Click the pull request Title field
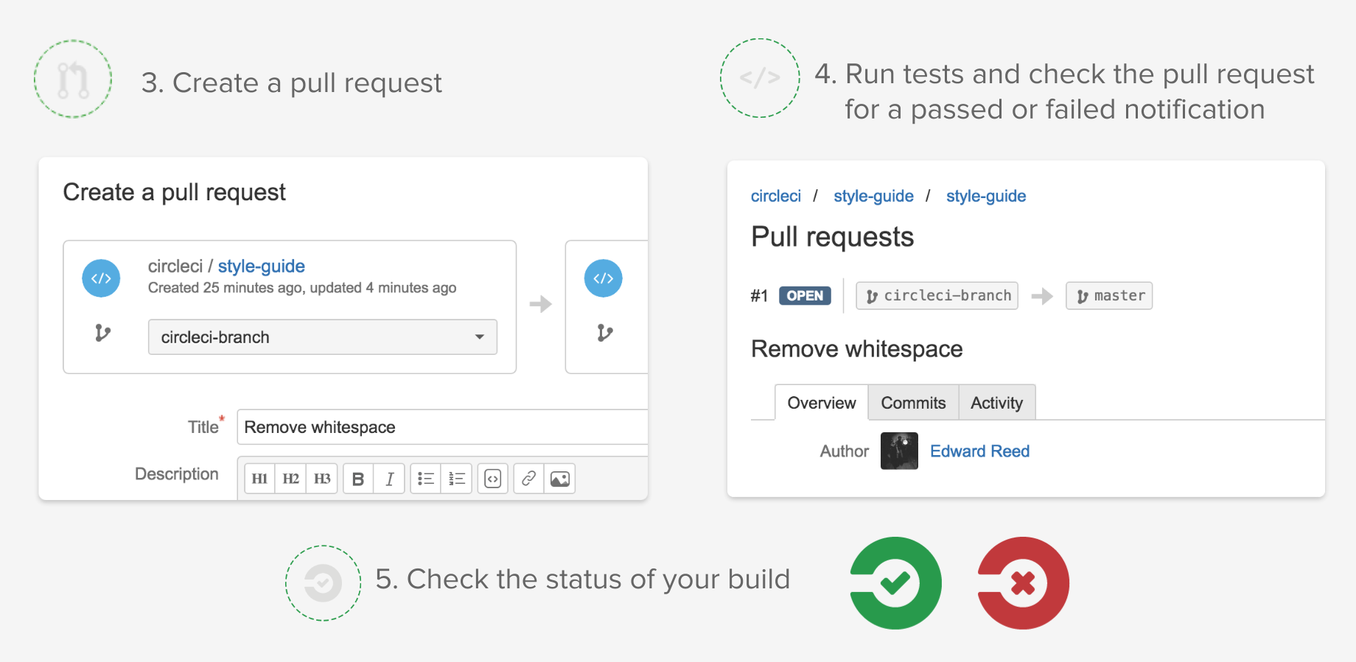Screen dimensions: 1356x662 click(442, 427)
